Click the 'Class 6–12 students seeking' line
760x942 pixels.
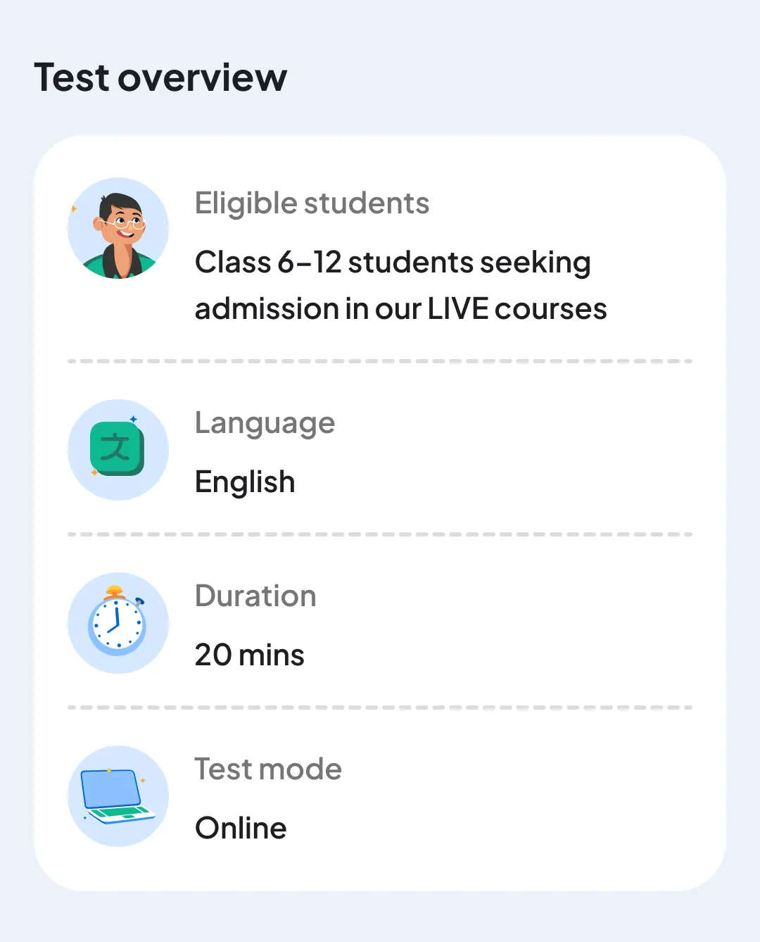(x=393, y=263)
